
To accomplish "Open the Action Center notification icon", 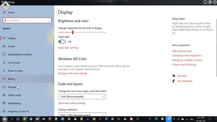I will tap(210, 119).
